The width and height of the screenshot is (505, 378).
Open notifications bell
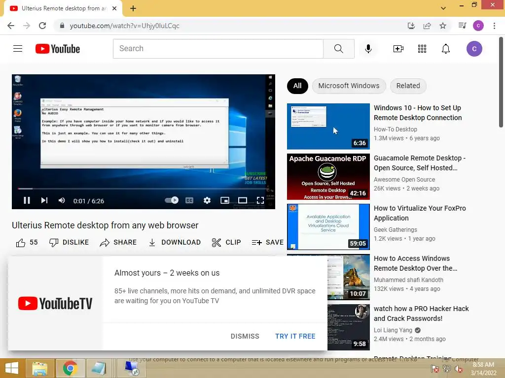(x=445, y=49)
